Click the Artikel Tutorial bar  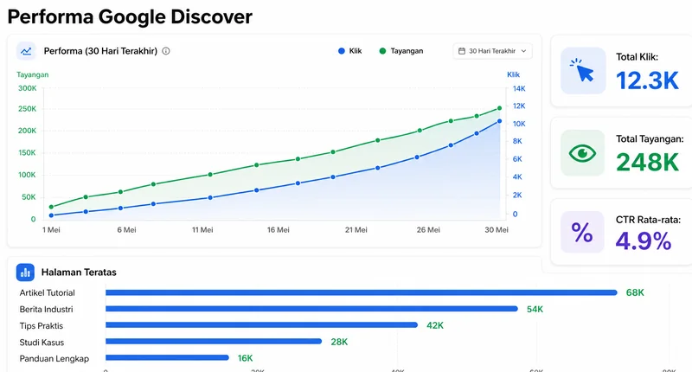pos(361,292)
